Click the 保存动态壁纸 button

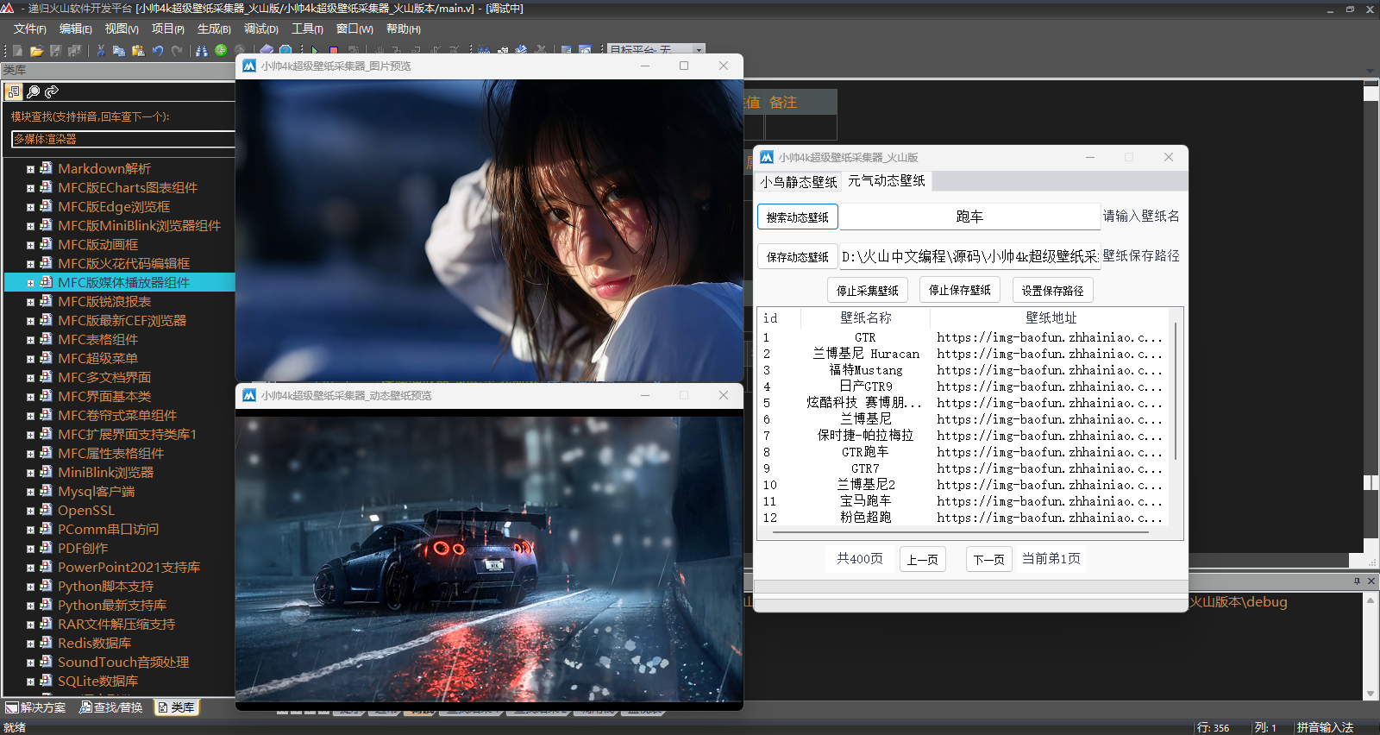[798, 256]
